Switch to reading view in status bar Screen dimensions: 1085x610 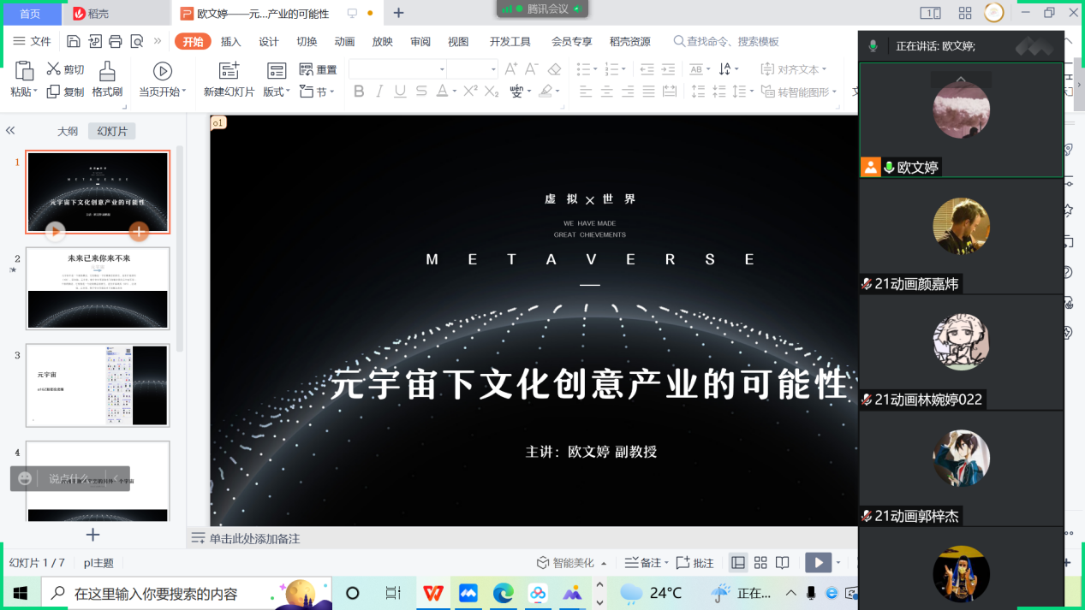pos(782,563)
